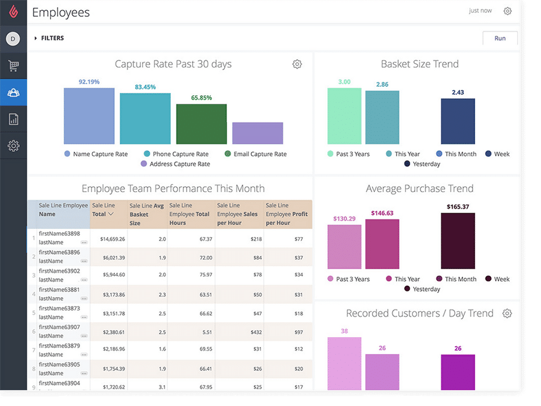The image size is (541, 406).
Task: Open more options for firstName63898
Action: pos(84,242)
